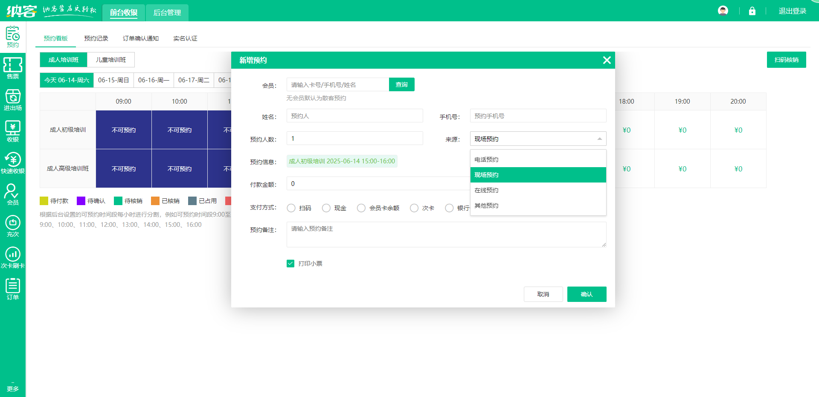
Task: Open the 会员 member sidebar icon
Action: pos(13,194)
